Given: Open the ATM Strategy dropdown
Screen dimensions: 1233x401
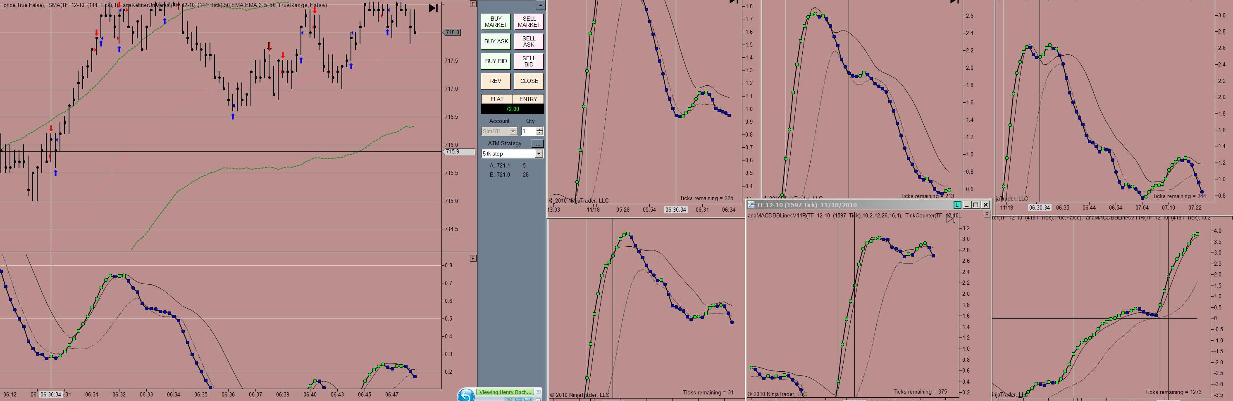Looking at the screenshot, I should [539, 154].
